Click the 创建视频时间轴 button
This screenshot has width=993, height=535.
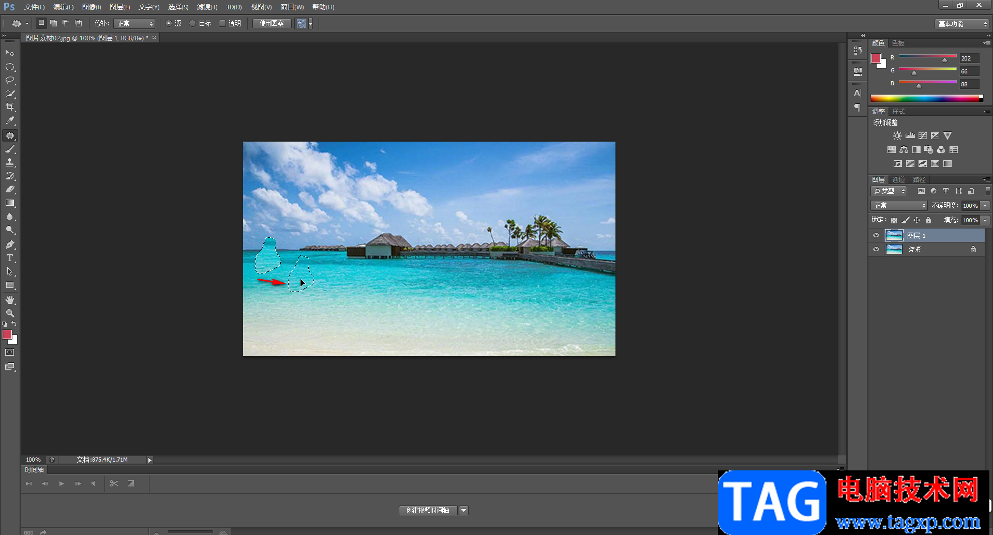coord(428,510)
